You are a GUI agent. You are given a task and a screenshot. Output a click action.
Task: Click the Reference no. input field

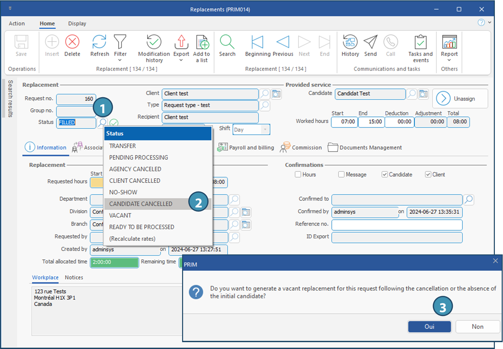[x=397, y=225]
